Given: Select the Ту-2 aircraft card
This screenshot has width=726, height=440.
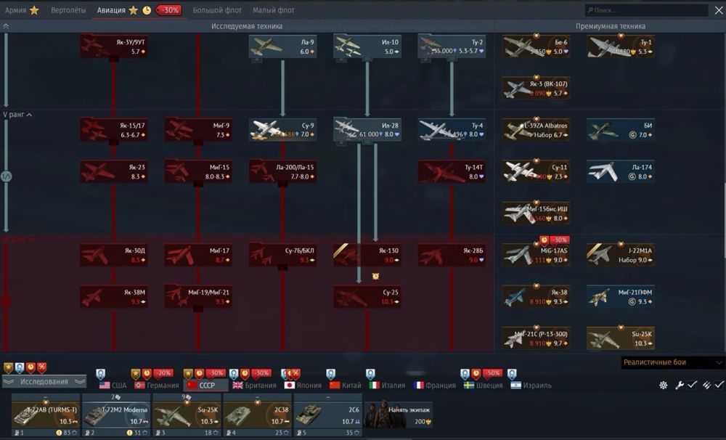Looking at the screenshot, I should [452, 46].
